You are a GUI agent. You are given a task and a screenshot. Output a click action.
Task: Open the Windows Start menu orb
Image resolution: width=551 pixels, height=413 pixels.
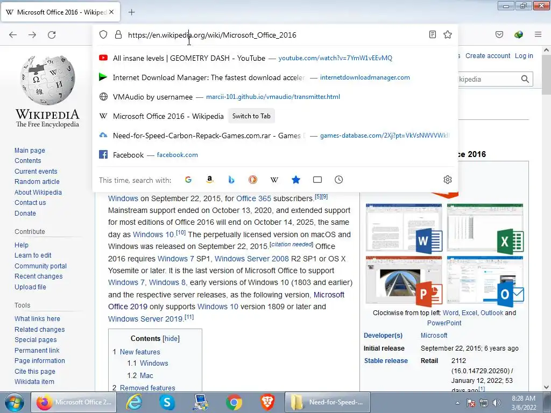15,402
